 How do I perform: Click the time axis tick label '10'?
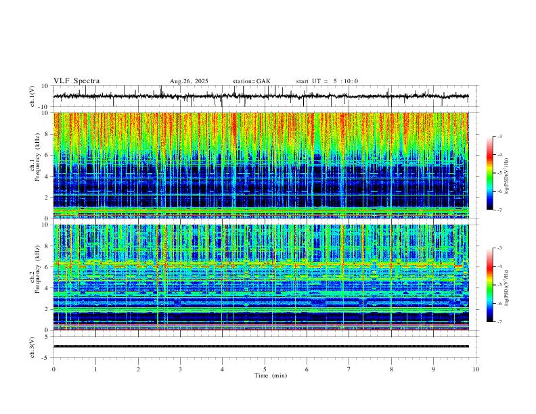pyautogui.click(x=476, y=369)
